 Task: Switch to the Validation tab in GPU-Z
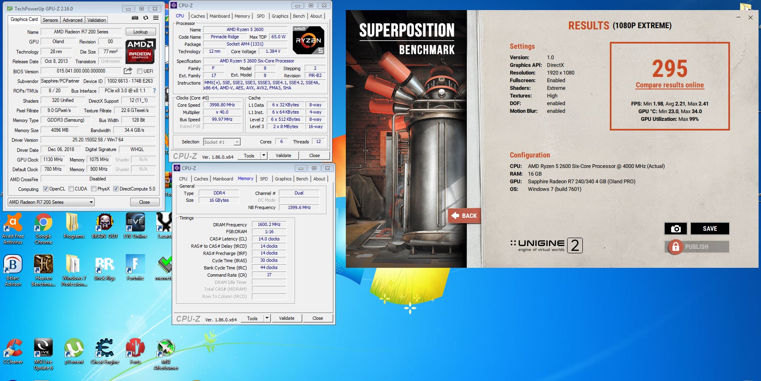click(97, 20)
